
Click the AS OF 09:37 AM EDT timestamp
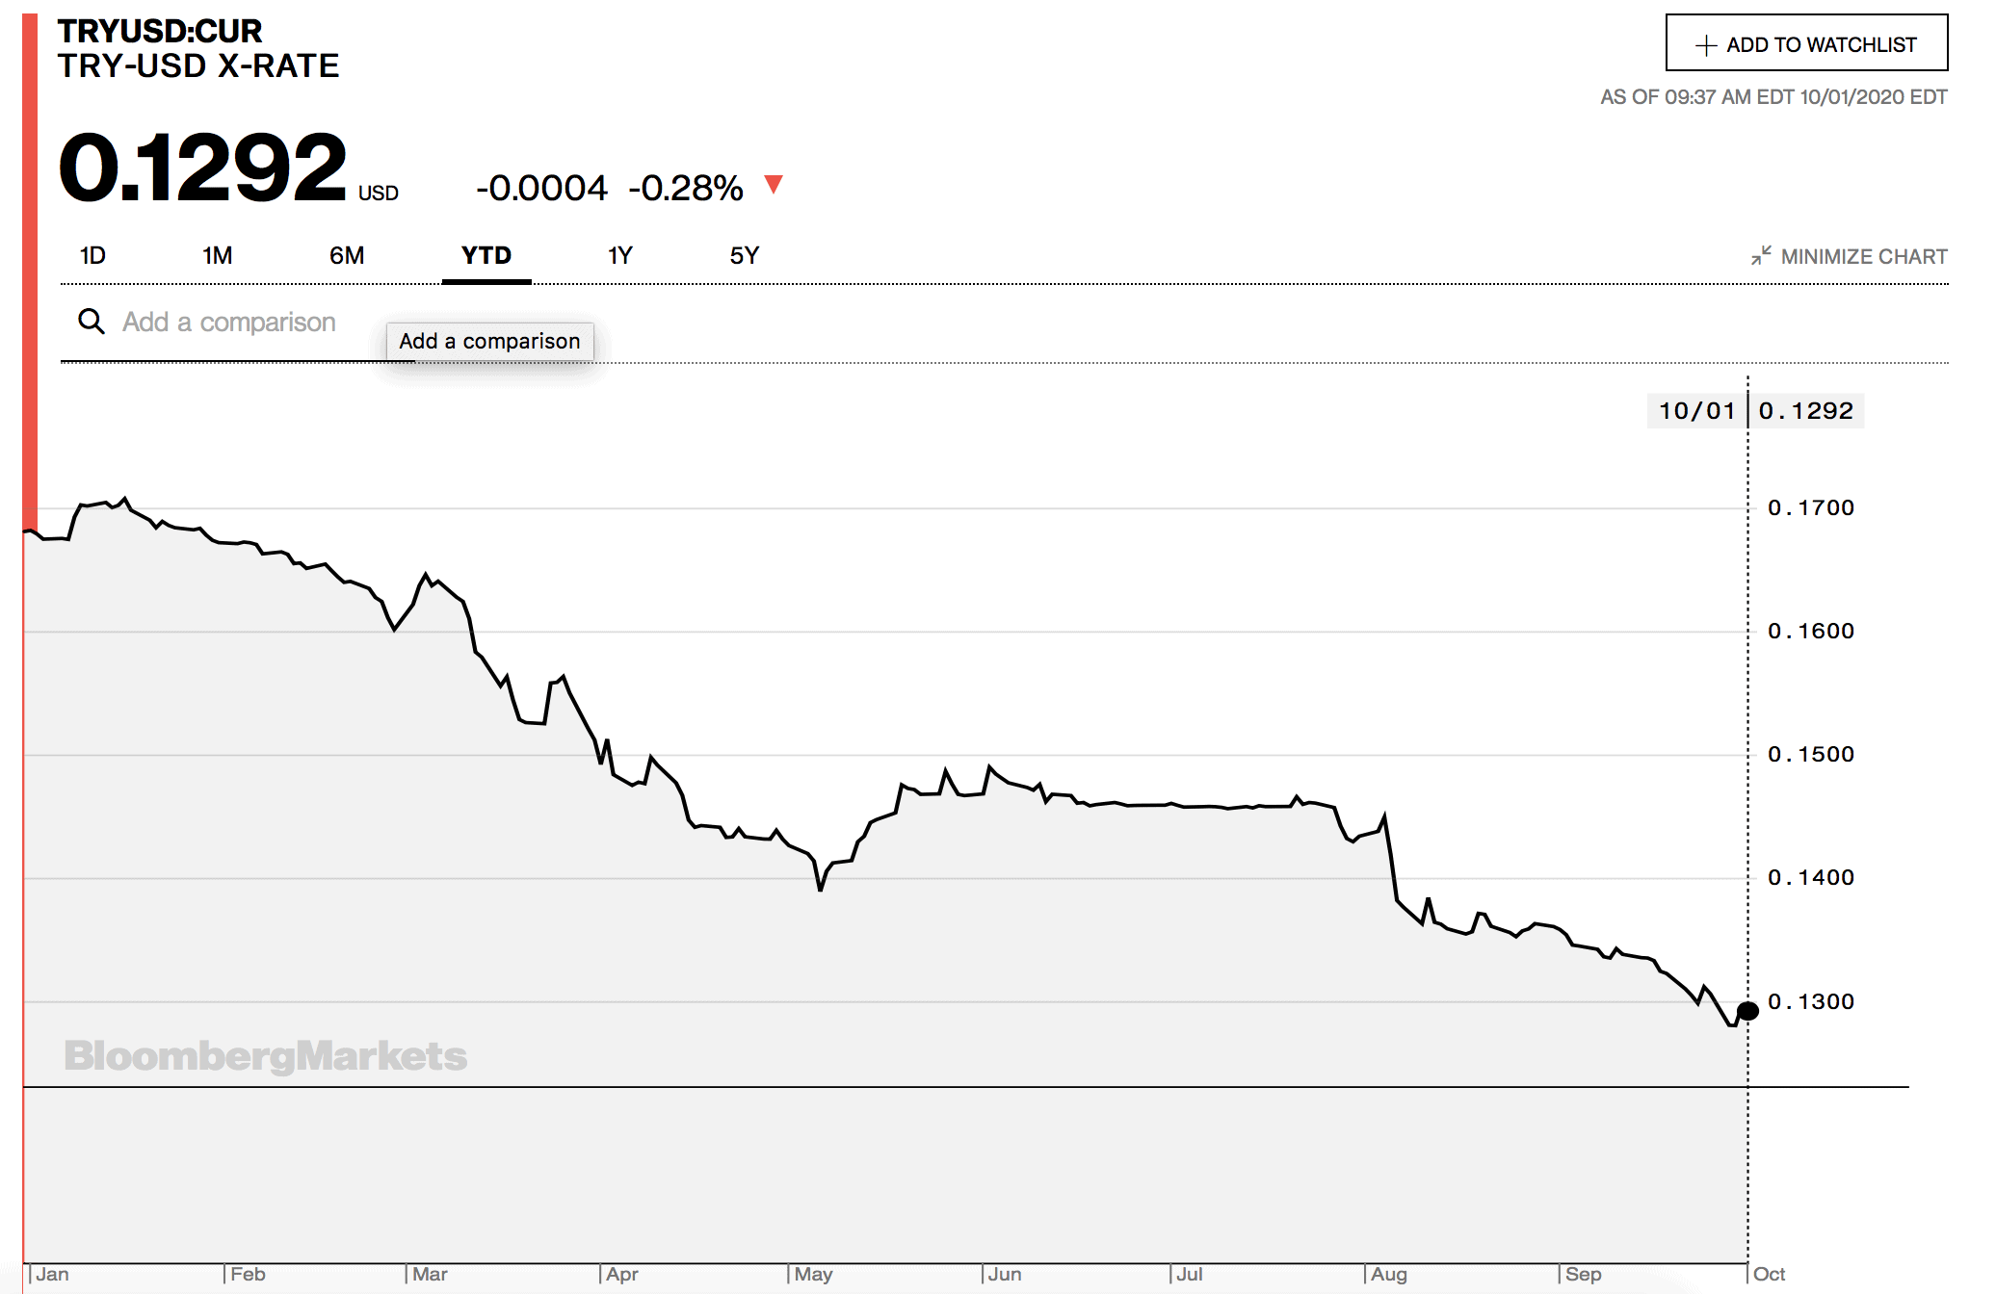click(x=1773, y=97)
